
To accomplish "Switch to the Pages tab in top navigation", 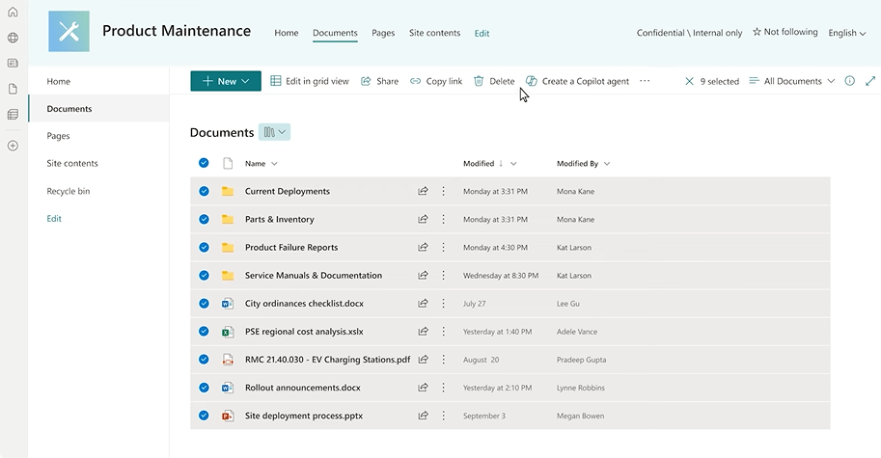I will tap(383, 33).
